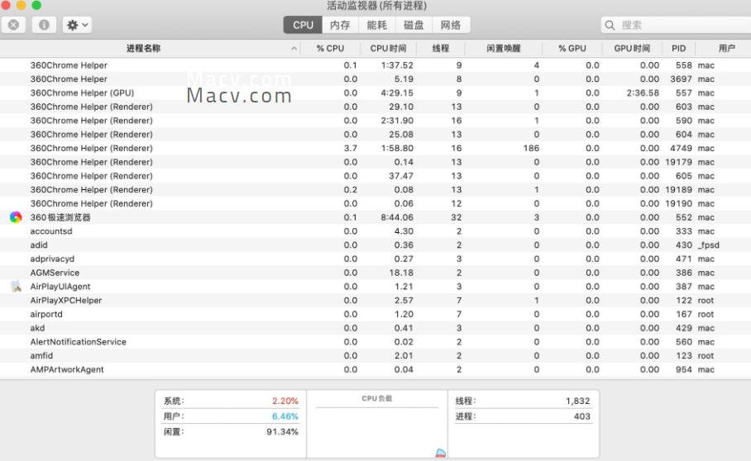Sort by the 进程名称 column header

pos(143,48)
